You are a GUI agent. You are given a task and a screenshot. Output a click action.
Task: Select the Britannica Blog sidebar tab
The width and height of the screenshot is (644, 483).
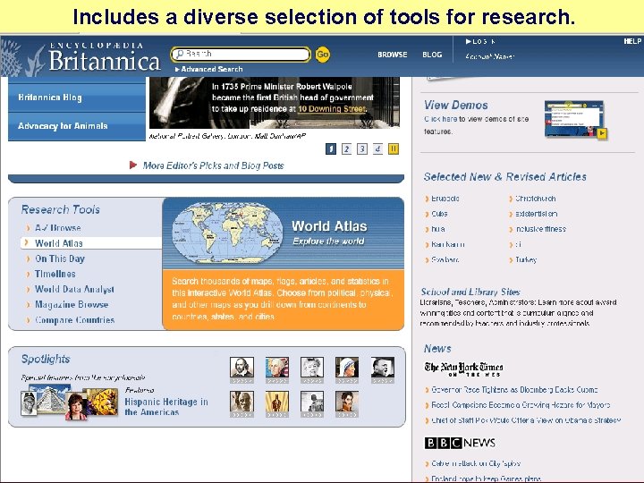coord(77,97)
